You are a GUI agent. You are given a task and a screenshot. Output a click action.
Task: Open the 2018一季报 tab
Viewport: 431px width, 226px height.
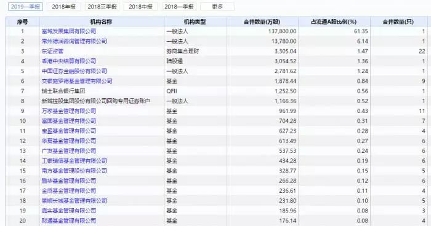coord(179,7)
